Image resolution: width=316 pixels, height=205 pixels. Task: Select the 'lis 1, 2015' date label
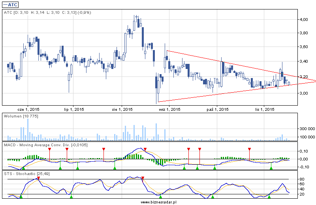[263, 109]
